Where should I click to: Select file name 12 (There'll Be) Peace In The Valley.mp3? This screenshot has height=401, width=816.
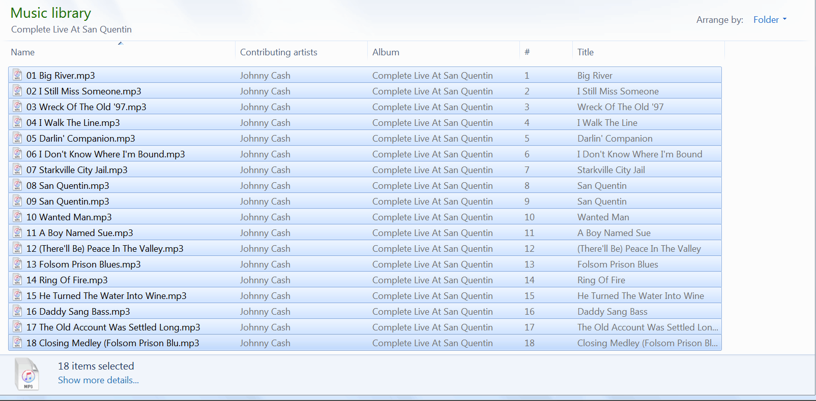coord(105,249)
